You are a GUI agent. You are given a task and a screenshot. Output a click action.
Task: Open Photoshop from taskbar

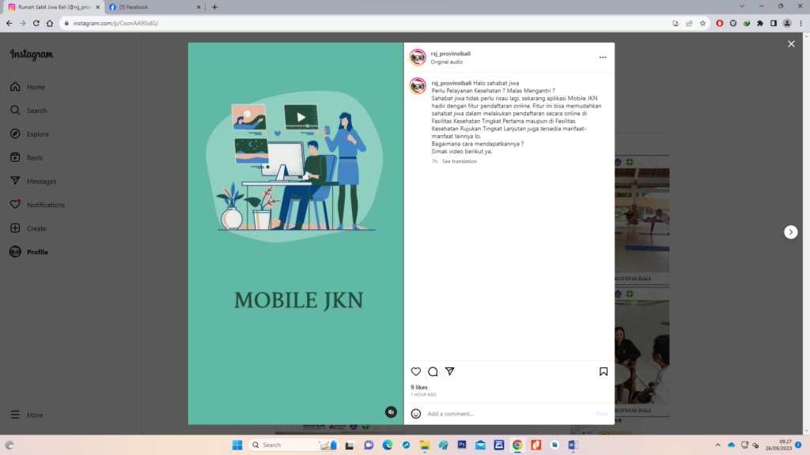click(x=462, y=445)
